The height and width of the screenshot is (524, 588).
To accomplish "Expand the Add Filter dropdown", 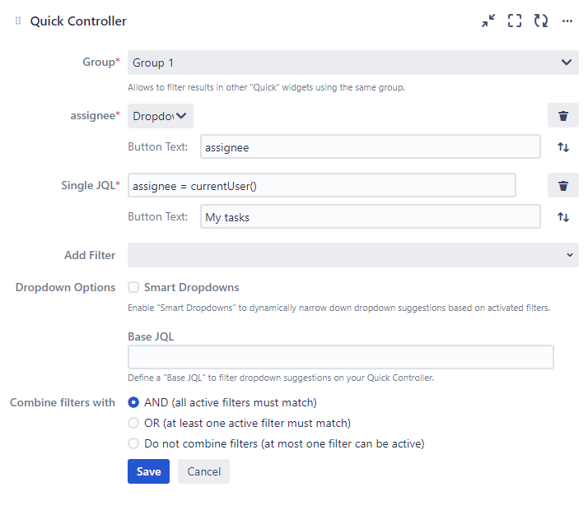I will tap(352, 255).
